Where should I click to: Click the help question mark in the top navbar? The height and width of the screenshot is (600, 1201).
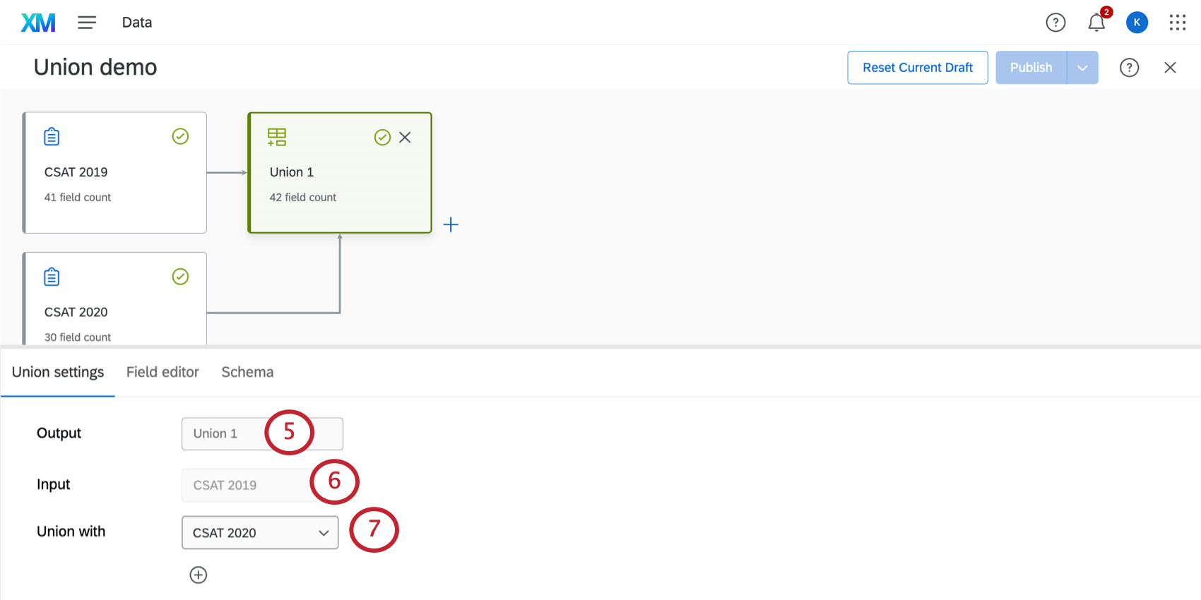pos(1055,22)
